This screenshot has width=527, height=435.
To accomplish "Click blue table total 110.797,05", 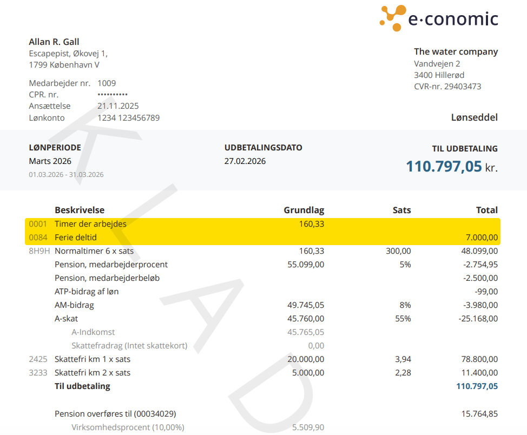I will click(x=477, y=386).
